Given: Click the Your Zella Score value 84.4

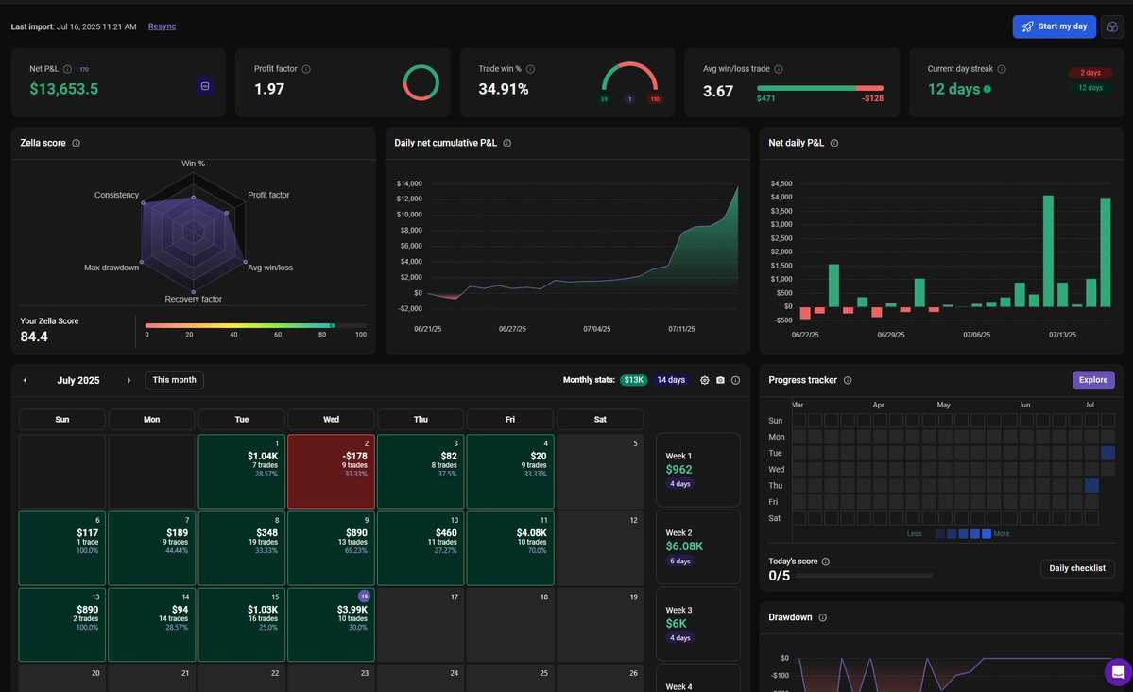Looking at the screenshot, I should click(x=34, y=337).
